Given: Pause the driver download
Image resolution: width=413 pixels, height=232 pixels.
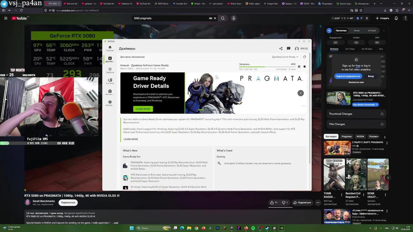Looking at the screenshot, I should [299, 67].
